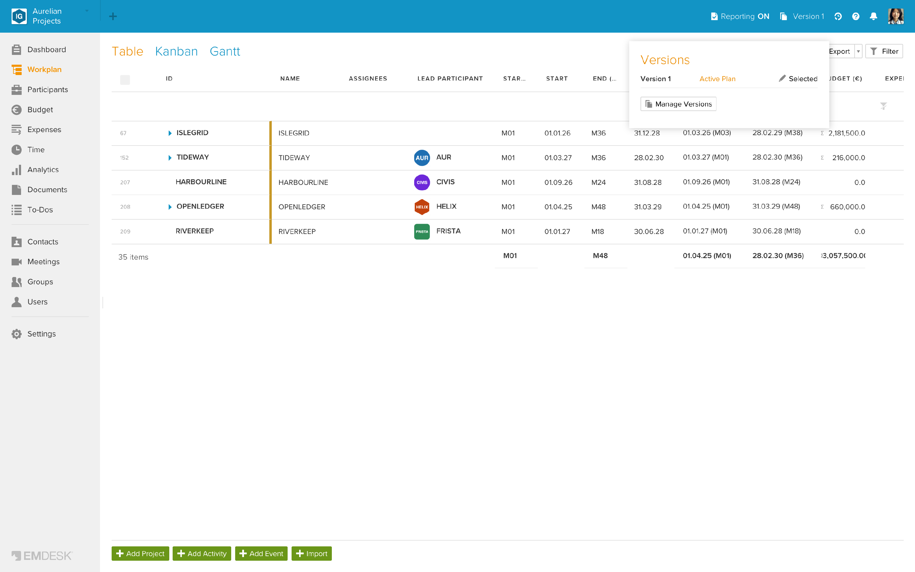Open the Users person icon
The height and width of the screenshot is (572, 915).
16,302
